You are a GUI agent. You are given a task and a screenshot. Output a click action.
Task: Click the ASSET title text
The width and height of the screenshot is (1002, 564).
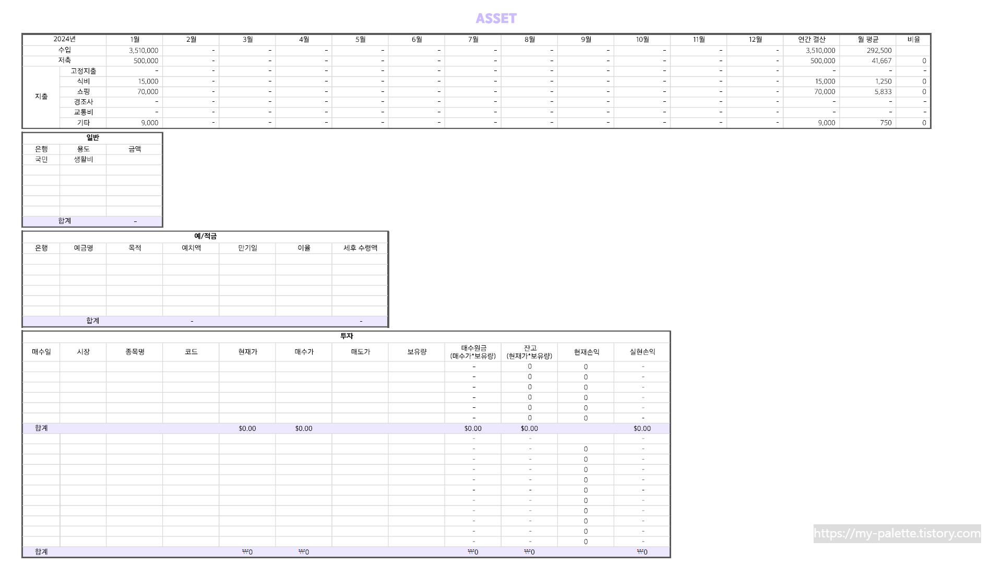click(496, 18)
